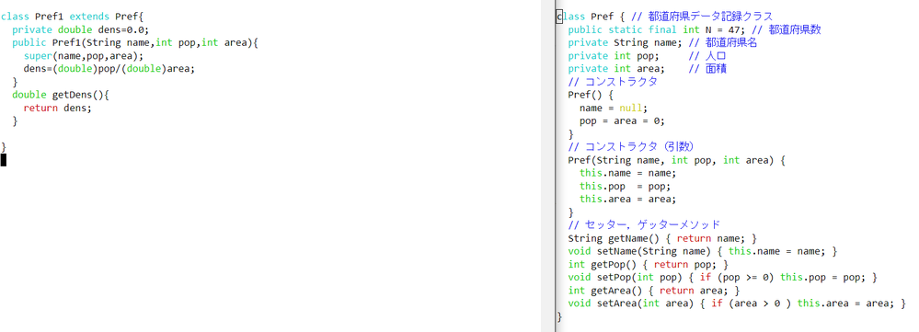The width and height of the screenshot is (919, 332).
Task: Click 'void setArea(int area)' setter line
Action: pos(737,303)
